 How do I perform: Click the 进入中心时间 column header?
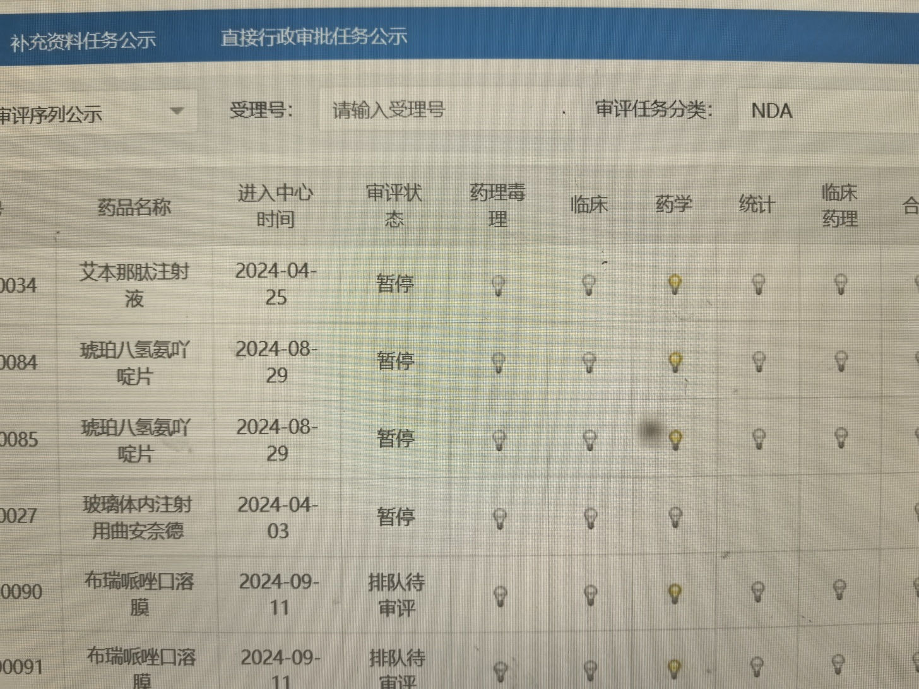275,206
